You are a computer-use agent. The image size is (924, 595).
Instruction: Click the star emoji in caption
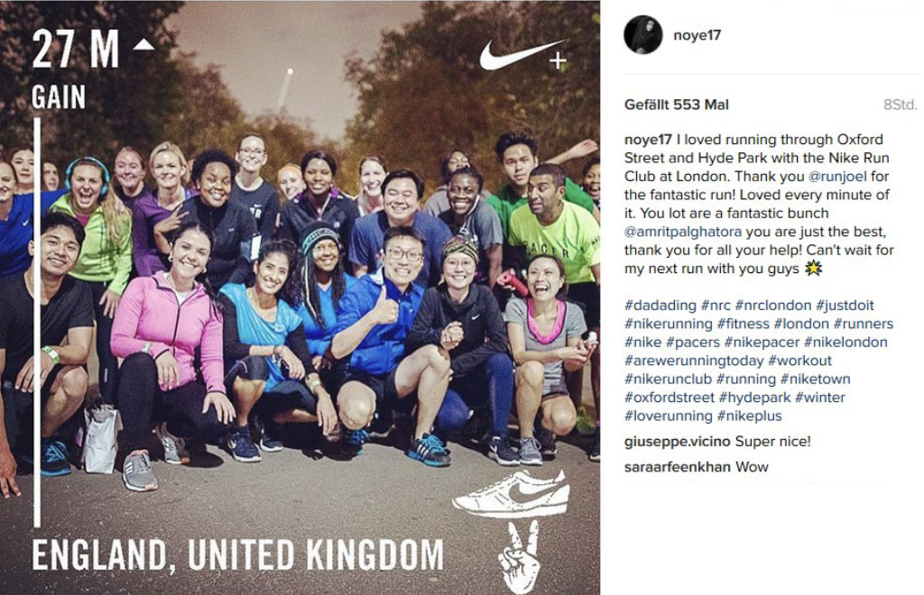pyautogui.click(x=814, y=269)
